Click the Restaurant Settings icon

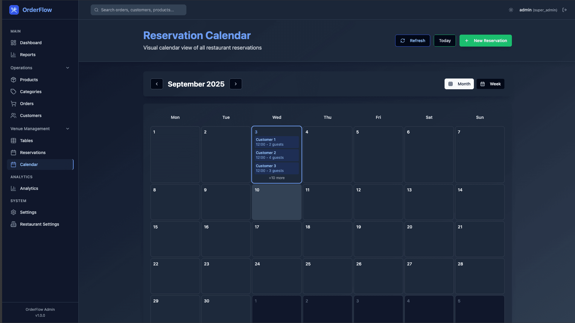coord(14,224)
